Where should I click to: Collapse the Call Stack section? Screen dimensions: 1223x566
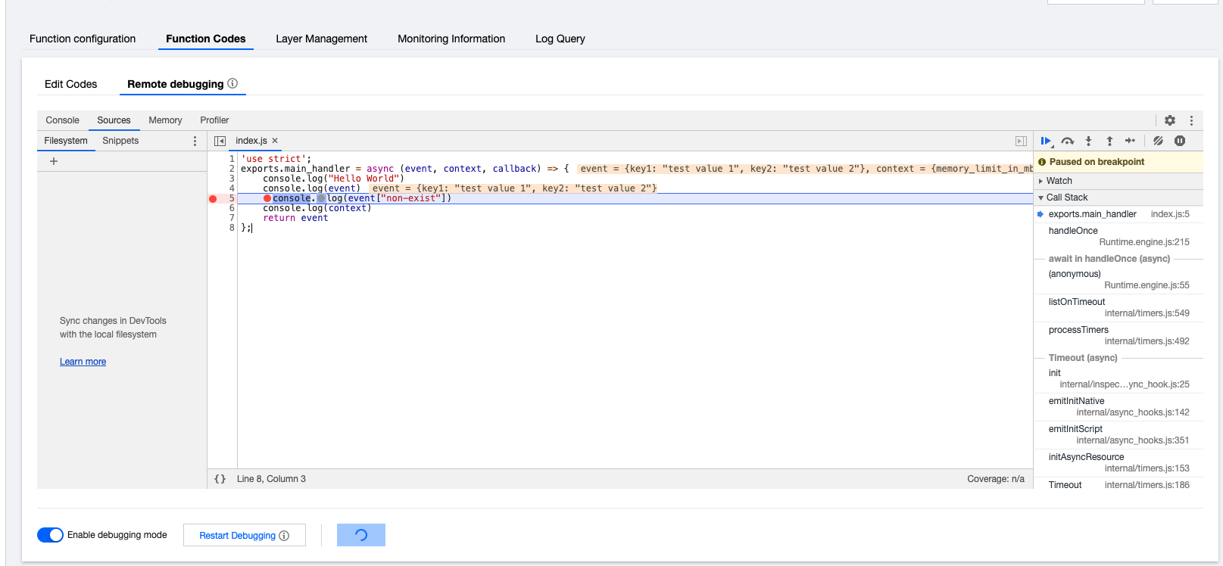click(1066, 197)
